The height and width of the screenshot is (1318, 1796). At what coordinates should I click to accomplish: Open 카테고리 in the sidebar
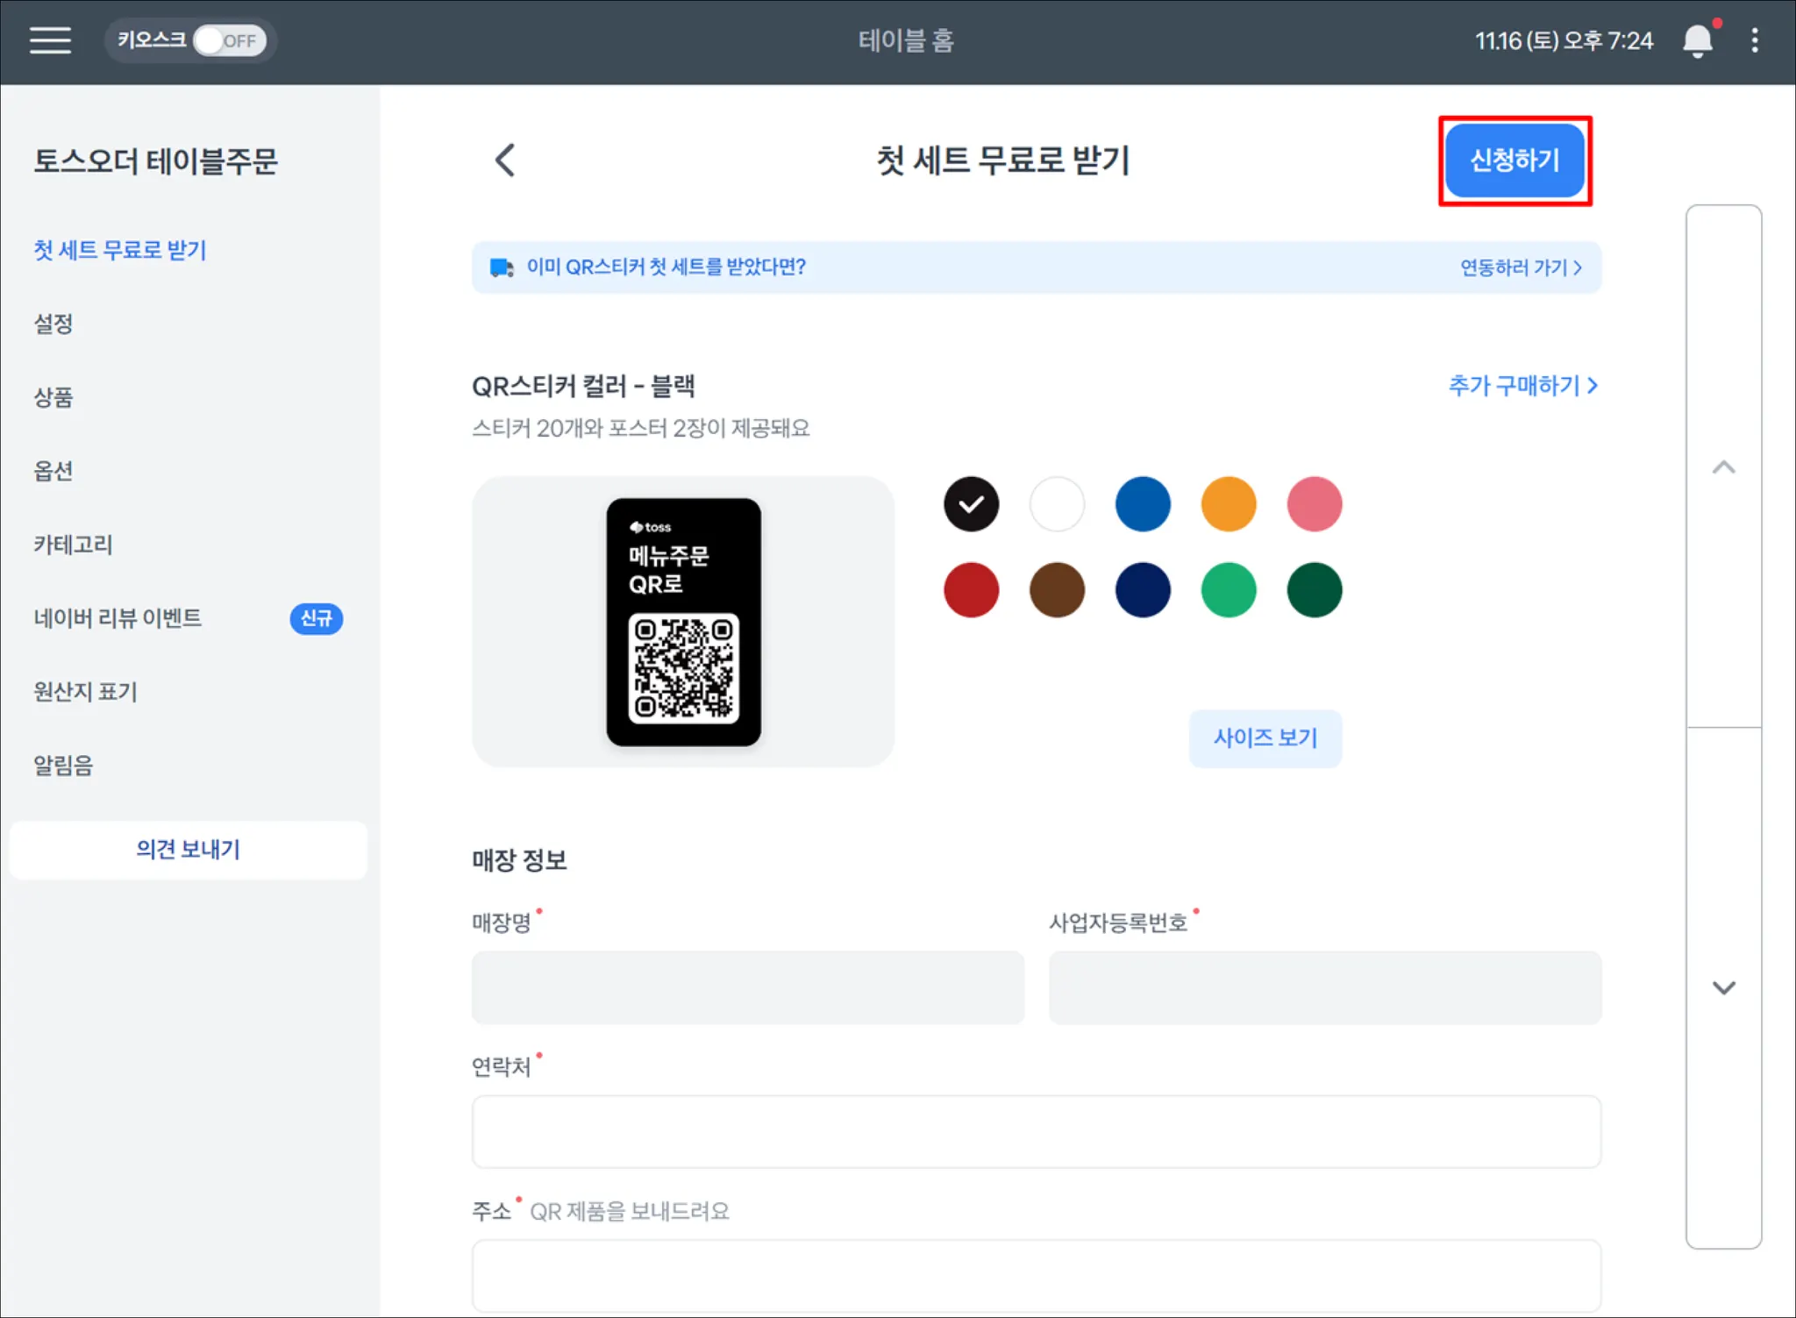[73, 545]
